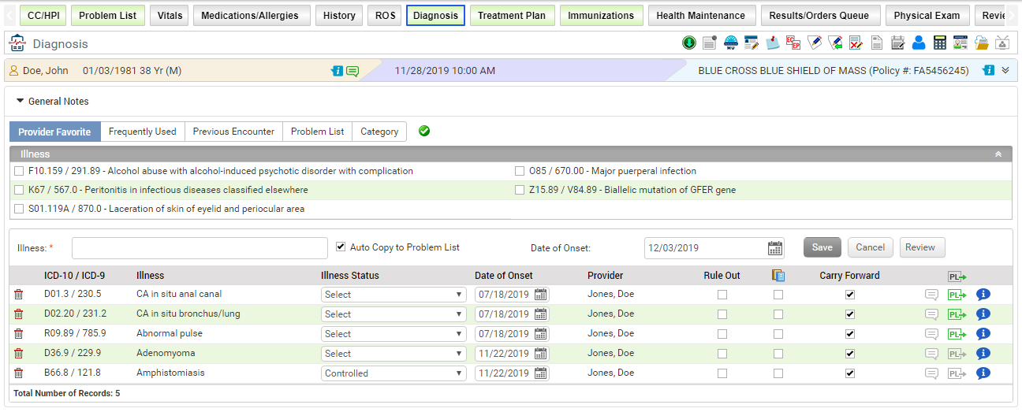Screen dimensions: 1022x412
Task: Delete the Adenomyoma diagnosis row
Action: [19, 354]
